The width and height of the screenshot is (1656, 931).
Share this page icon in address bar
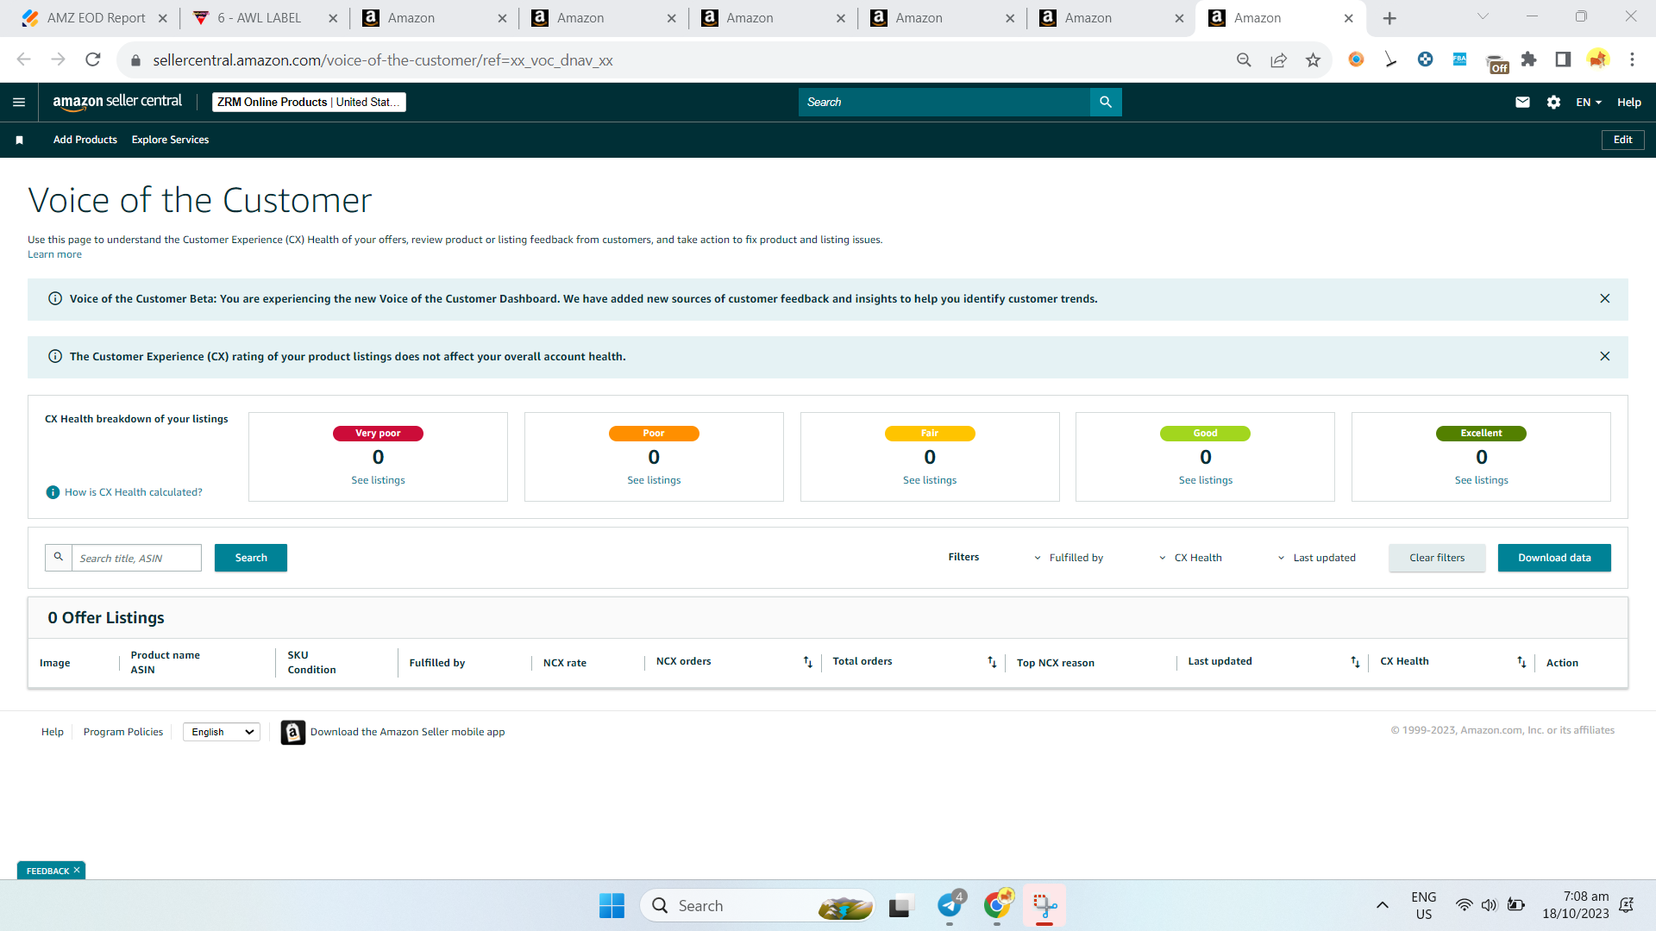click(x=1278, y=59)
